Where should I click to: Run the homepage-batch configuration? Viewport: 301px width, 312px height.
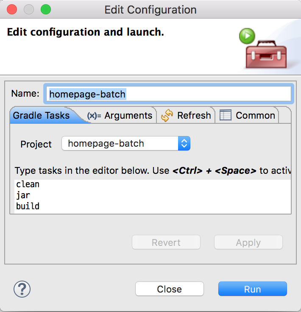252,289
